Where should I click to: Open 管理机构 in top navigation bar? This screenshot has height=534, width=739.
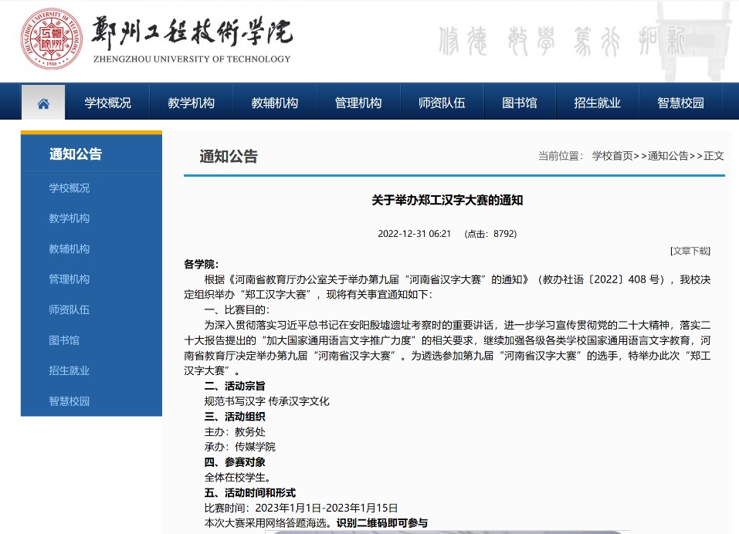[358, 103]
